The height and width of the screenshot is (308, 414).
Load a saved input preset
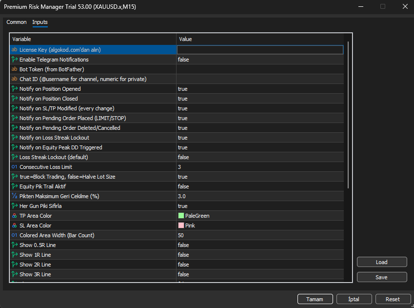pyautogui.click(x=382, y=262)
